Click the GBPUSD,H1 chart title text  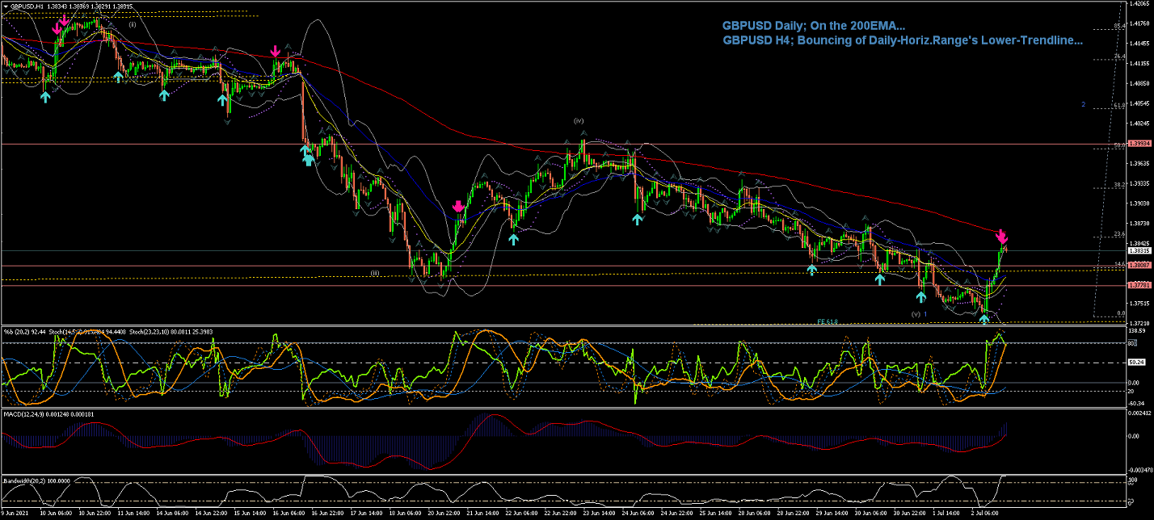(27, 6)
